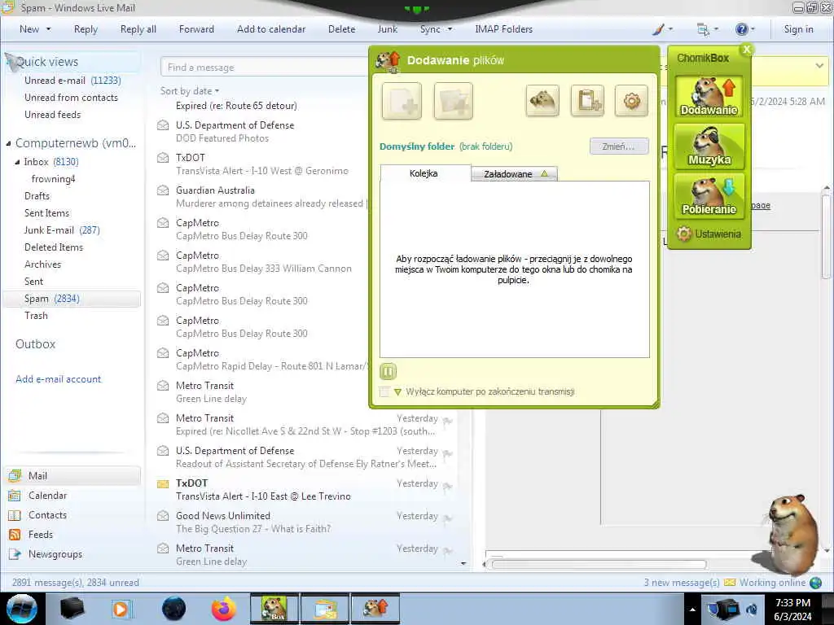This screenshot has height=625, width=834.
Task: Expand the triangle beside Wyłącz komputer option
Action: (x=397, y=392)
